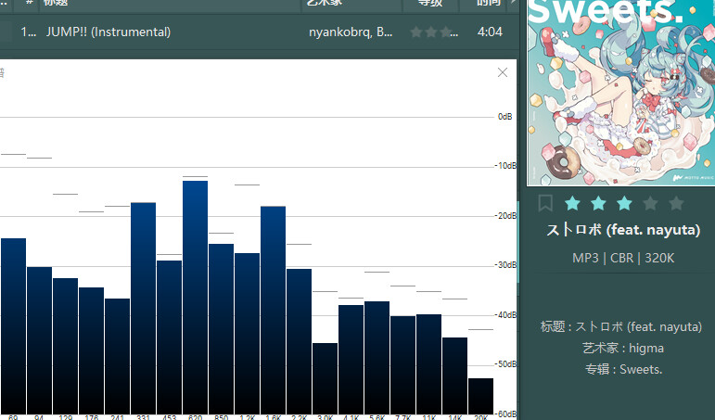Give the track four stars
715x420 pixels.
pyautogui.click(x=650, y=203)
